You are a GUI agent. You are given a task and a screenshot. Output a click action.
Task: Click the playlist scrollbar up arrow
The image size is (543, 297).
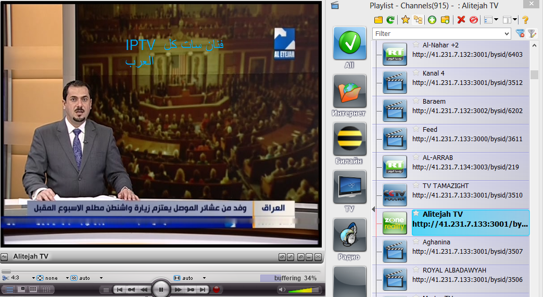coord(534,45)
